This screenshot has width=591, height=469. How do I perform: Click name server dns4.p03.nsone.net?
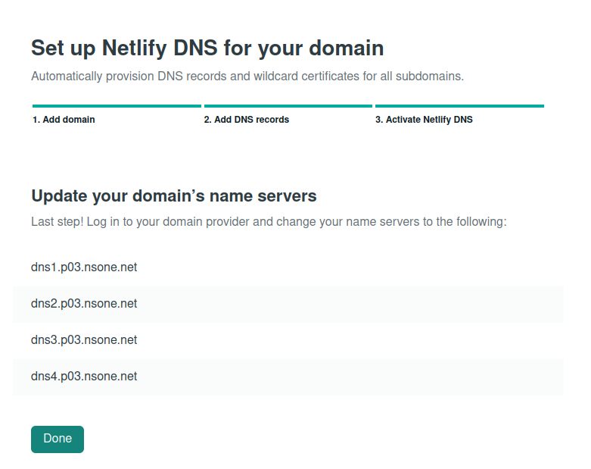pos(84,376)
